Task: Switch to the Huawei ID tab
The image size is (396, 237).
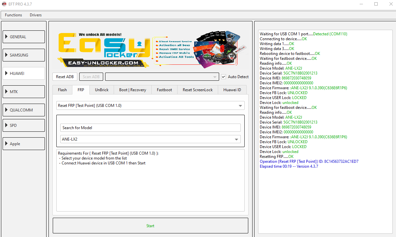Action: pos(232,90)
